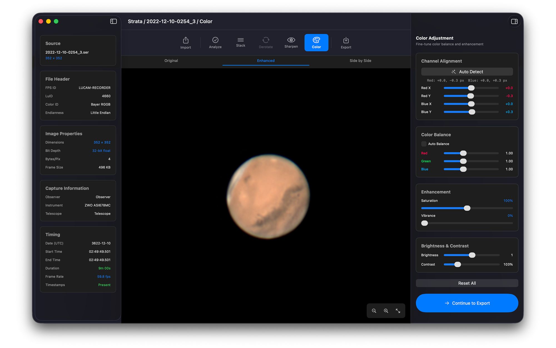Image resolution: width=556 pixels, height=348 pixels.
Task: Toggle the left sidebar panel icon
Action: [x=113, y=21]
